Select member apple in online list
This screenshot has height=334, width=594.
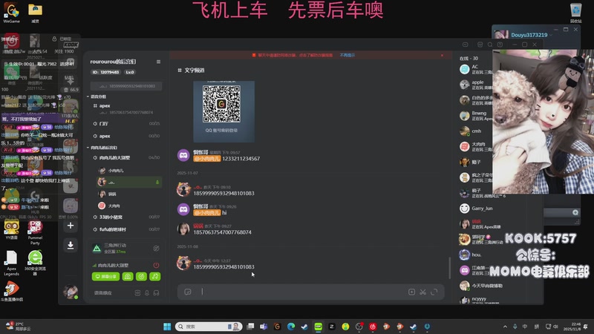point(475,85)
